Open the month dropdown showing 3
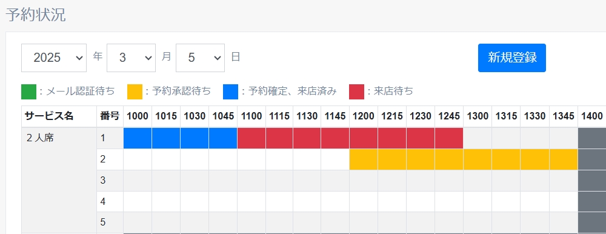 point(131,58)
